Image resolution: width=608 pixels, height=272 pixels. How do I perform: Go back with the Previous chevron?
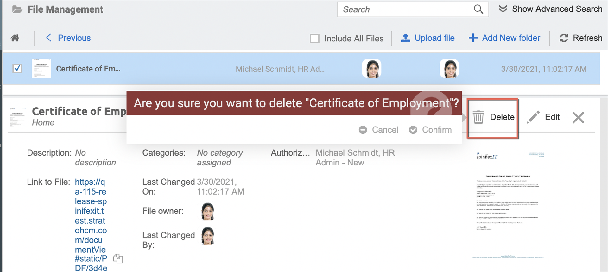(49, 38)
